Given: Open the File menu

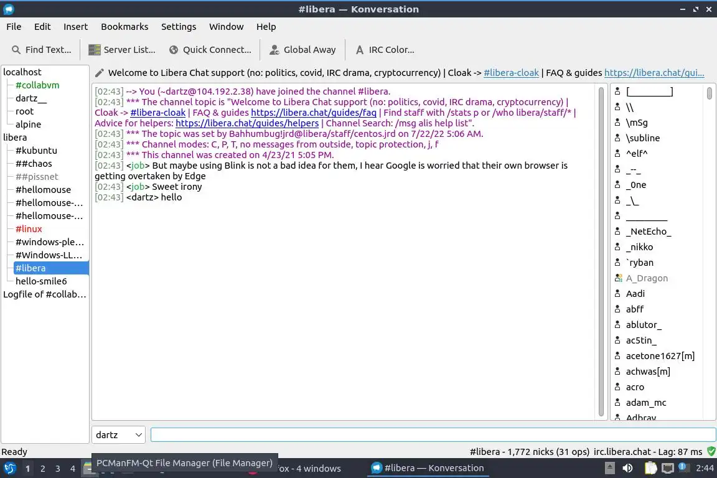Looking at the screenshot, I should pos(14,27).
